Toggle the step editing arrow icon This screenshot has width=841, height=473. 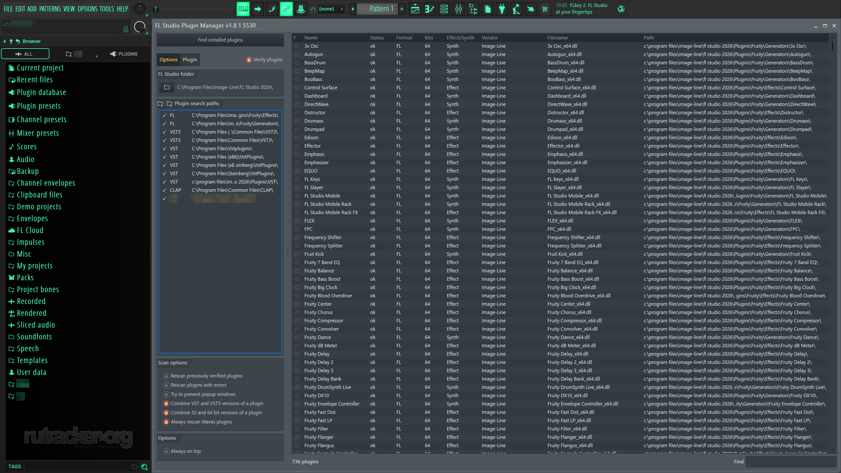258,9
